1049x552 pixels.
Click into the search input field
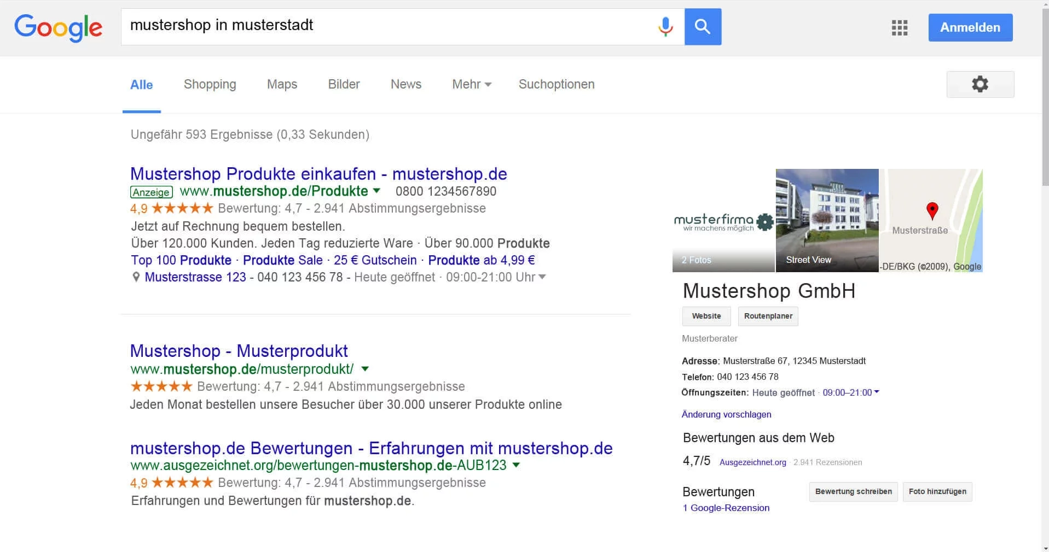click(x=383, y=26)
